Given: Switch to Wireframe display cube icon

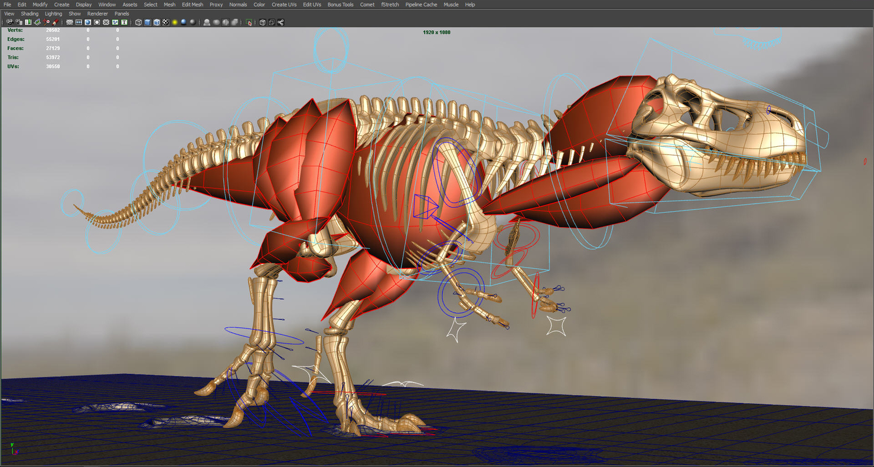Looking at the screenshot, I should (138, 22).
